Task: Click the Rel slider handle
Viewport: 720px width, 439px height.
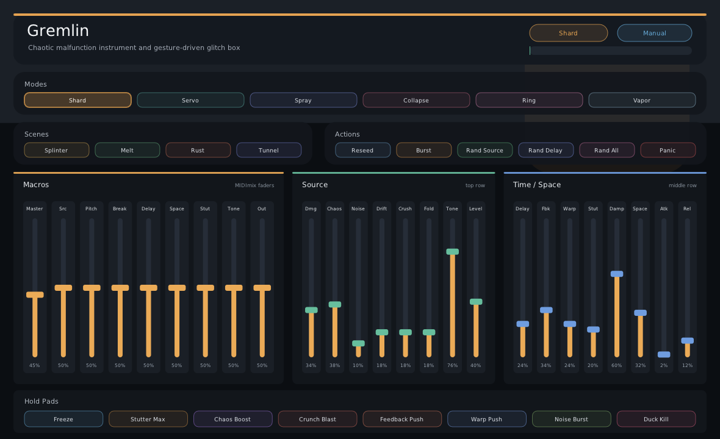Action: (x=688, y=341)
